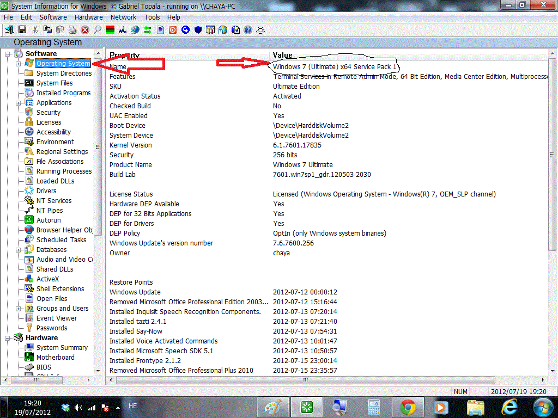The width and height of the screenshot is (558, 418).
Task: Click the blue question mark Help icon
Action: pyautogui.click(x=248, y=30)
